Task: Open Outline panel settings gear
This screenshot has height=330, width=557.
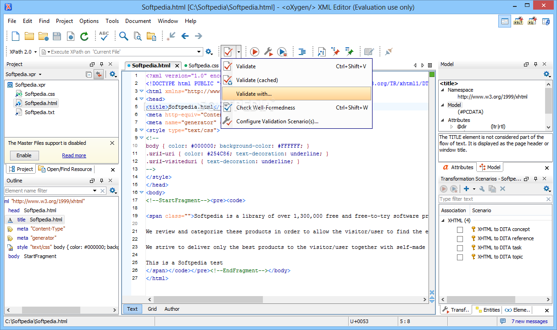Action: [112, 191]
